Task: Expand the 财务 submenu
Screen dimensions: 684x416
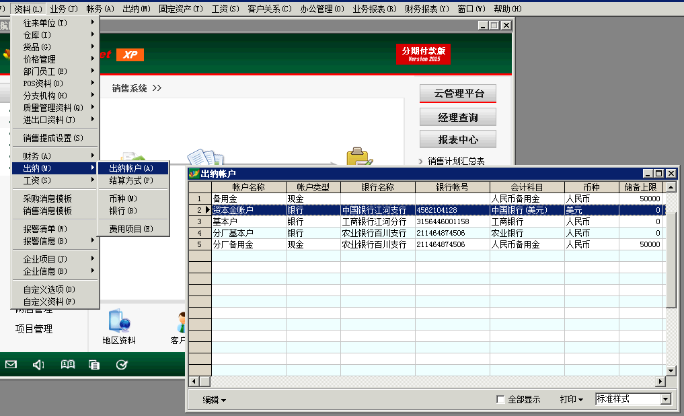Action: tap(55, 156)
